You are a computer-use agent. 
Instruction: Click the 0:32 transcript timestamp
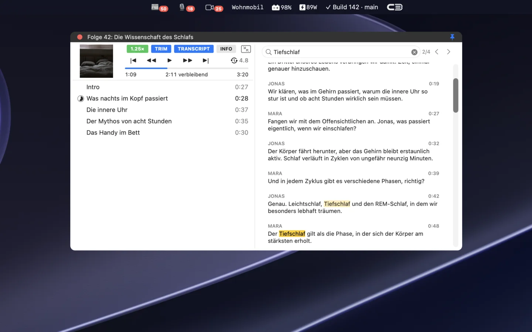pos(434,143)
